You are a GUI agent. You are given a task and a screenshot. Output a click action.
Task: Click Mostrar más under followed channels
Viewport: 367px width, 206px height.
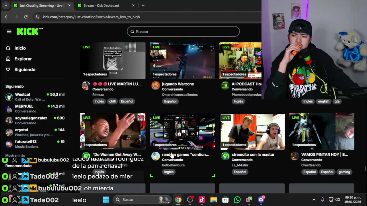(15, 156)
